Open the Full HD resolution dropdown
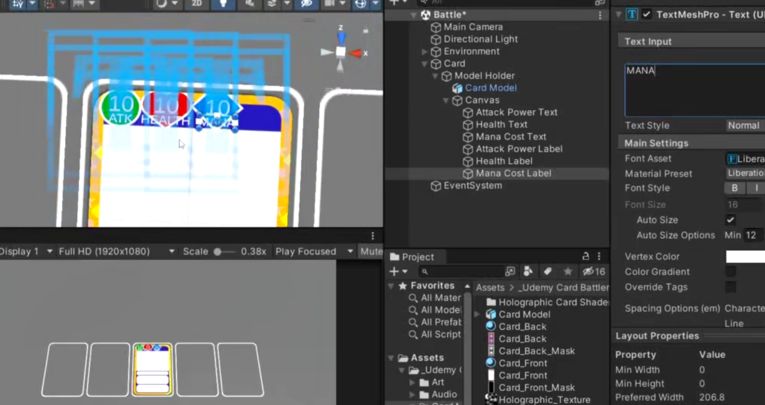Image resolution: width=765 pixels, height=405 pixels. 116,252
